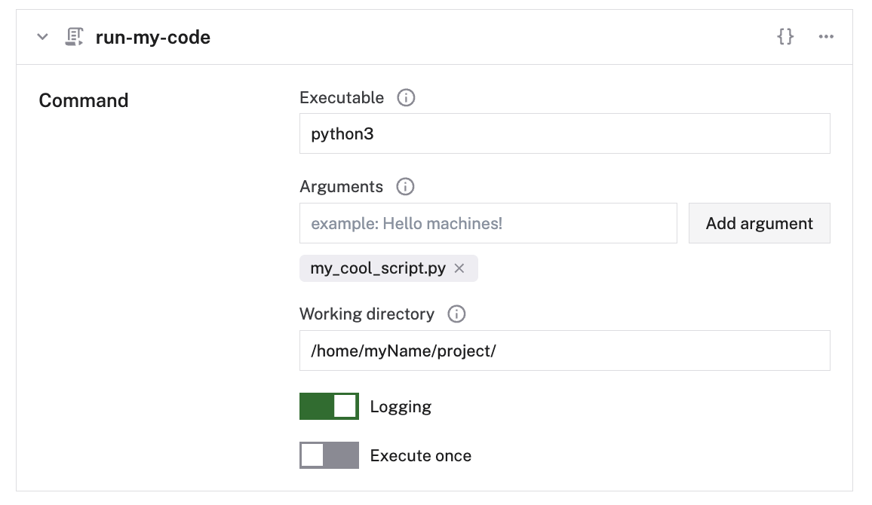Open the three-dot more options menu
The height and width of the screenshot is (505, 872).
[x=826, y=37]
